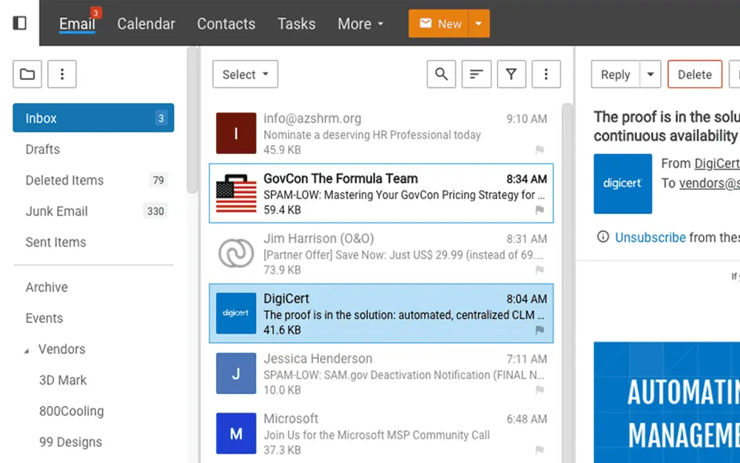Screen dimensions: 740x463
Task: Click the Microsoft M avatar
Action: click(236, 433)
